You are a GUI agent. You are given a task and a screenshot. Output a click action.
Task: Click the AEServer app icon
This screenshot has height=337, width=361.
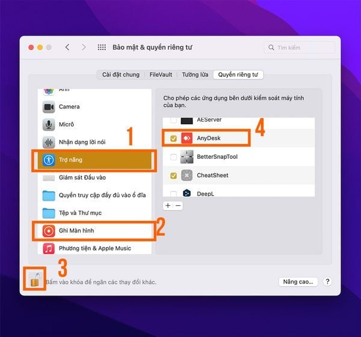click(187, 120)
